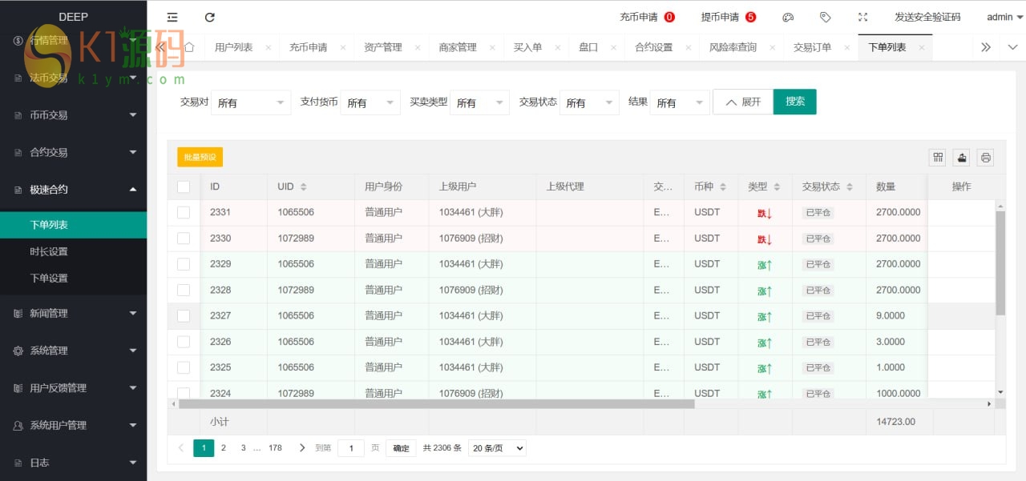Click the page number input field
Viewport: 1026px width, 481px height.
(x=351, y=448)
